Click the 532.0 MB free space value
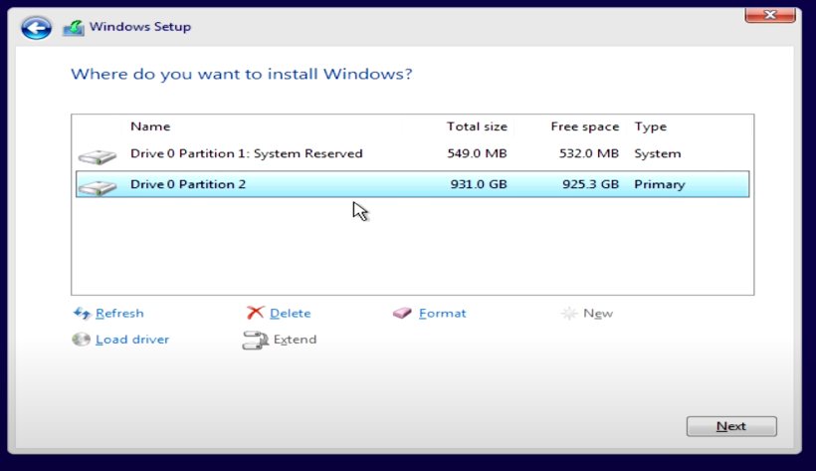The height and width of the screenshot is (471, 816). pyautogui.click(x=588, y=153)
